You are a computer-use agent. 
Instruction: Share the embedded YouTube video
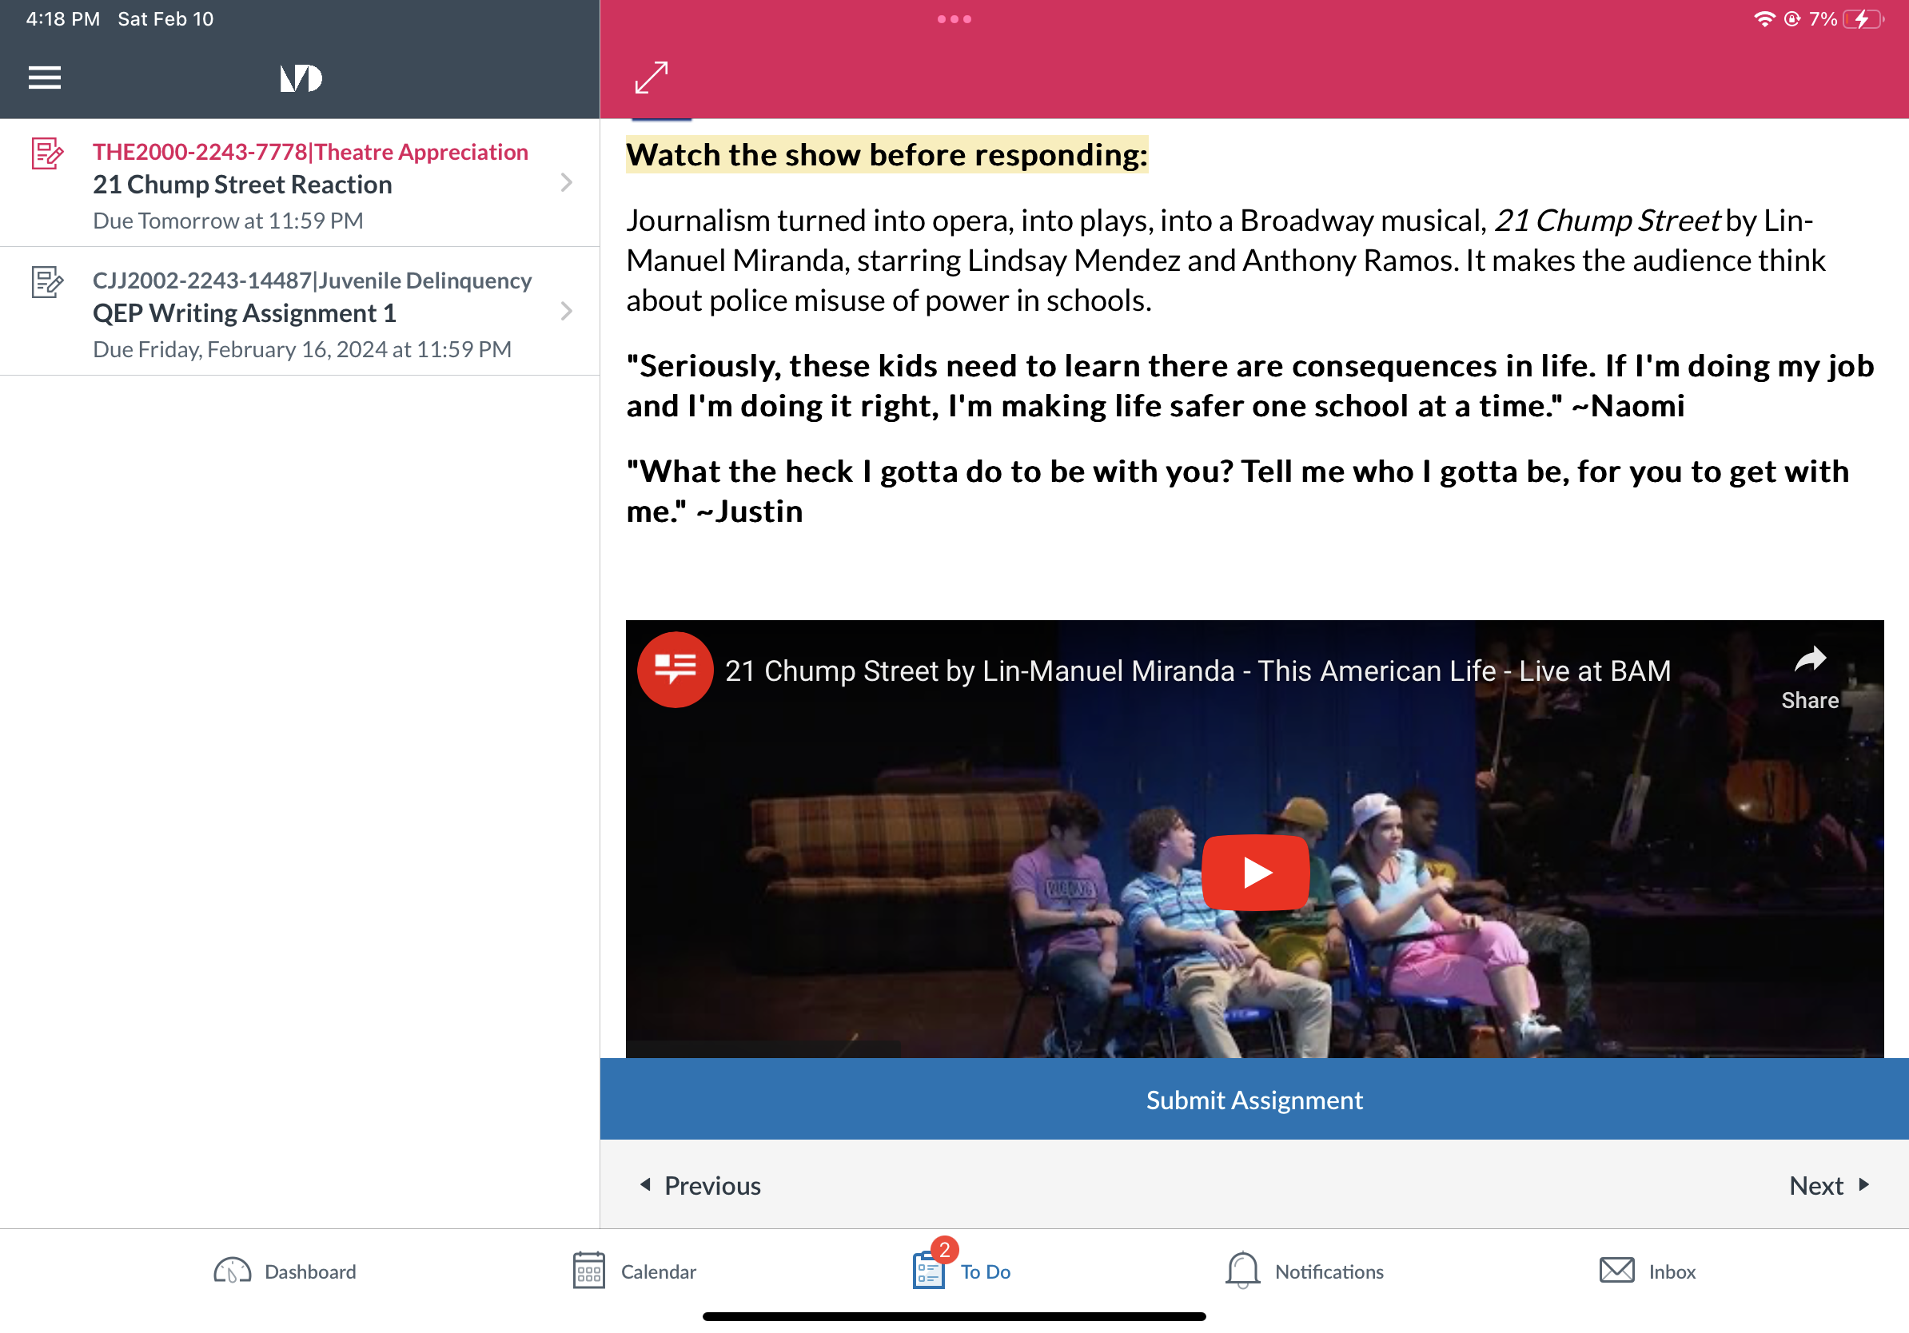click(x=1810, y=680)
